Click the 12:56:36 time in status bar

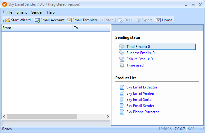165,129
